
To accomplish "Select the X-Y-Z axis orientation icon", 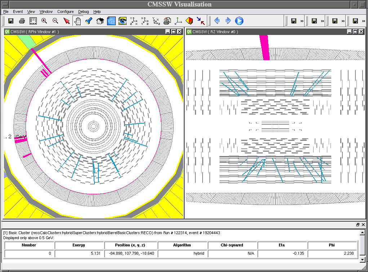I will [x=145, y=21].
